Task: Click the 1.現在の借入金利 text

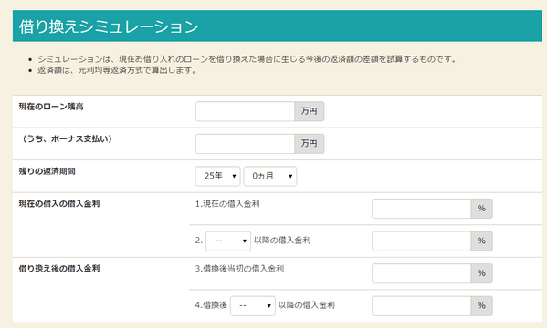Action: tap(227, 204)
